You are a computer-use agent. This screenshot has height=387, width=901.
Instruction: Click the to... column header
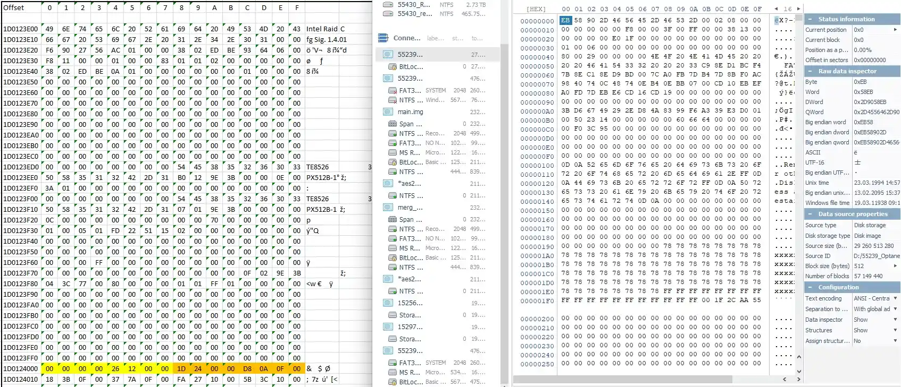[x=477, y=38]
